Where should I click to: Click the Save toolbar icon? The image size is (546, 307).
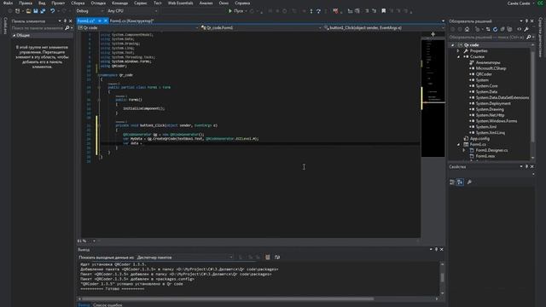click(x=36, y=11)
